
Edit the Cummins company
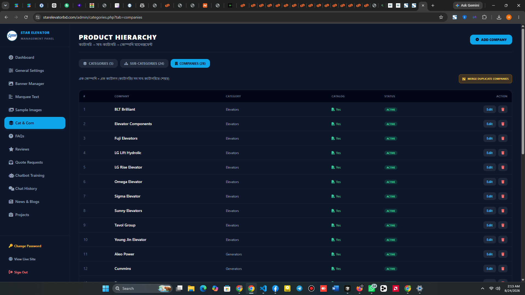(489, 269)
